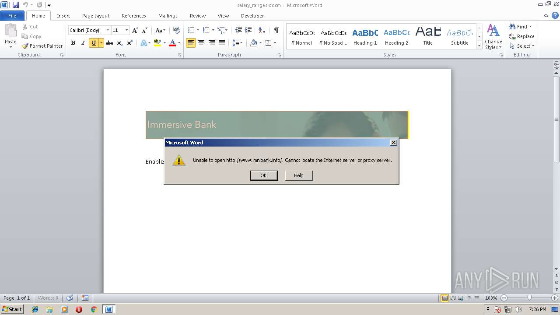Switch to the References tab

click(x=134, y=16)
